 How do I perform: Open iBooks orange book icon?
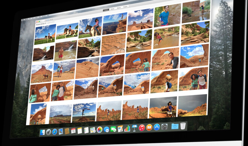pyautogui.click(x=149, y=127)
